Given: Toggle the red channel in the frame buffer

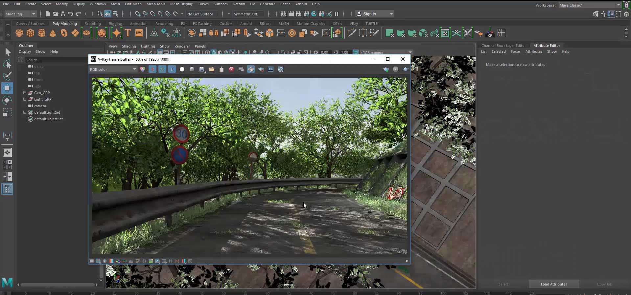Looking at the screenshot, I should [152, 69].
